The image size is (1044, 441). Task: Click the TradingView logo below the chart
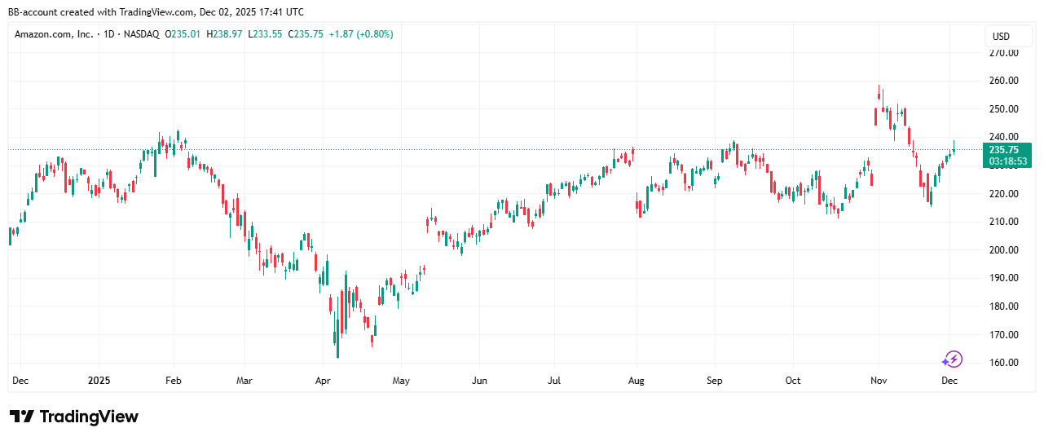click(74, 417)
